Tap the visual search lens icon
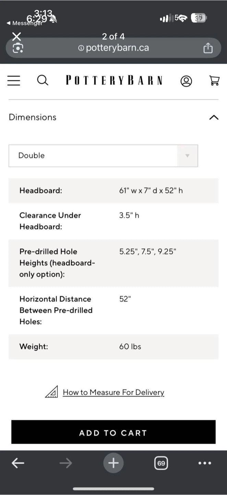Screen dimensions: 227x495 pyautogui.click(x=18, y=48)
